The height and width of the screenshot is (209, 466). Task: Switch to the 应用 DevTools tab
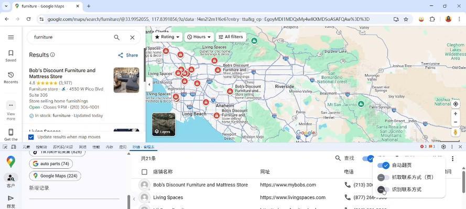pos(123,147)
